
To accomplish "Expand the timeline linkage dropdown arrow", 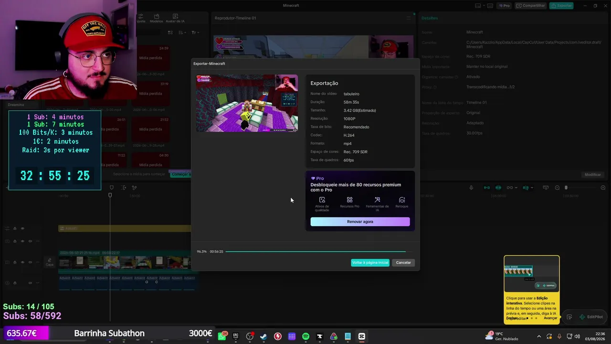I will click(x=516, y=188).
